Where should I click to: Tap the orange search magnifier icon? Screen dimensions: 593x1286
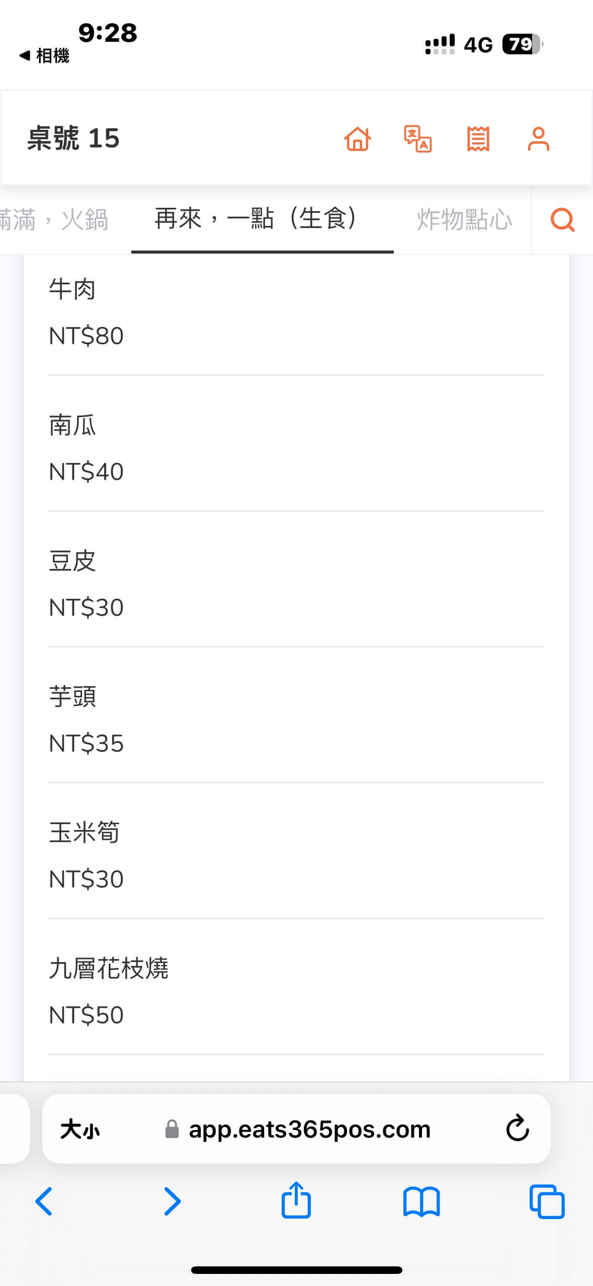click(562, 220)
